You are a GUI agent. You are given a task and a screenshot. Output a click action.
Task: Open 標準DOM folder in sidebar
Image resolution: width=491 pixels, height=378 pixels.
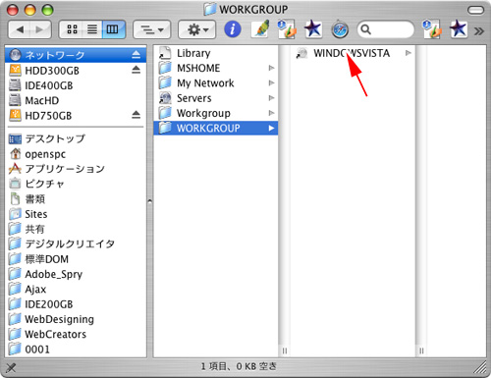[x=76, y=259]
